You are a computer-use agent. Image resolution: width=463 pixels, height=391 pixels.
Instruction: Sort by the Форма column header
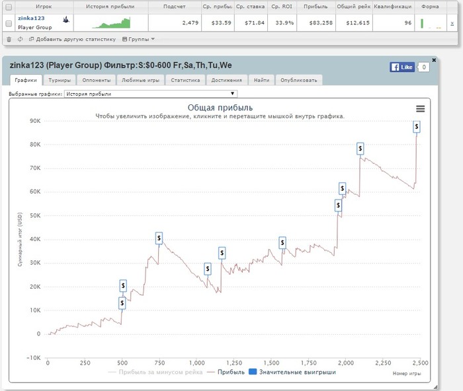coord(430,6)
